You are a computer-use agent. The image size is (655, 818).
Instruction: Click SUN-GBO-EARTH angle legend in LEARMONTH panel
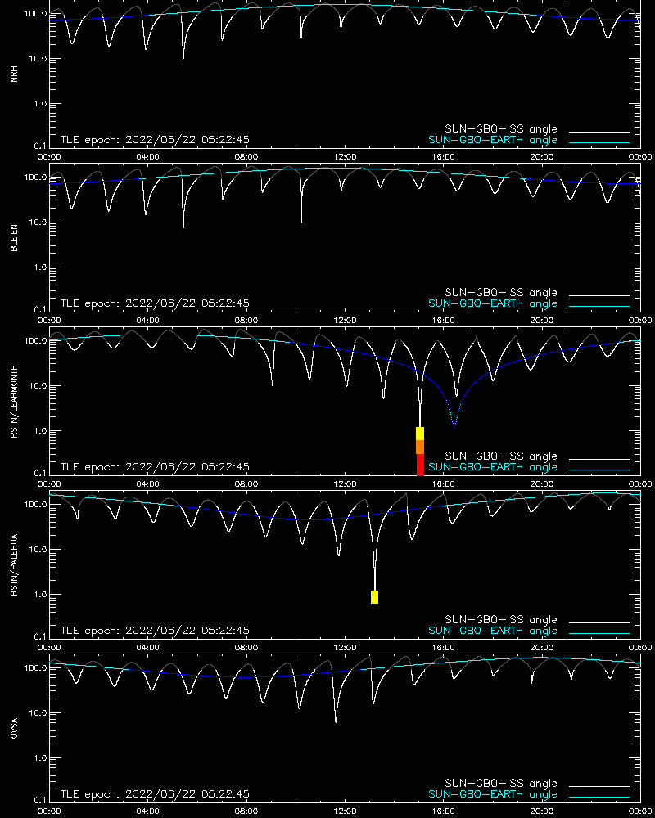pyautogui.click(x=493, y=467)
